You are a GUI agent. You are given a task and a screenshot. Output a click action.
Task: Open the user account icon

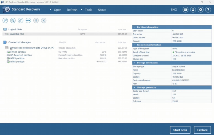193,10
